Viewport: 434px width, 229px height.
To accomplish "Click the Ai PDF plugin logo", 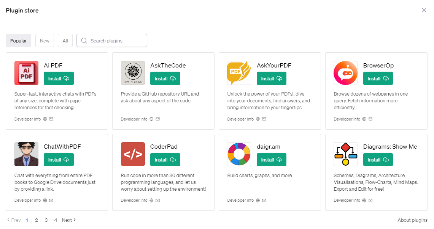I will (x=26, y=73).
